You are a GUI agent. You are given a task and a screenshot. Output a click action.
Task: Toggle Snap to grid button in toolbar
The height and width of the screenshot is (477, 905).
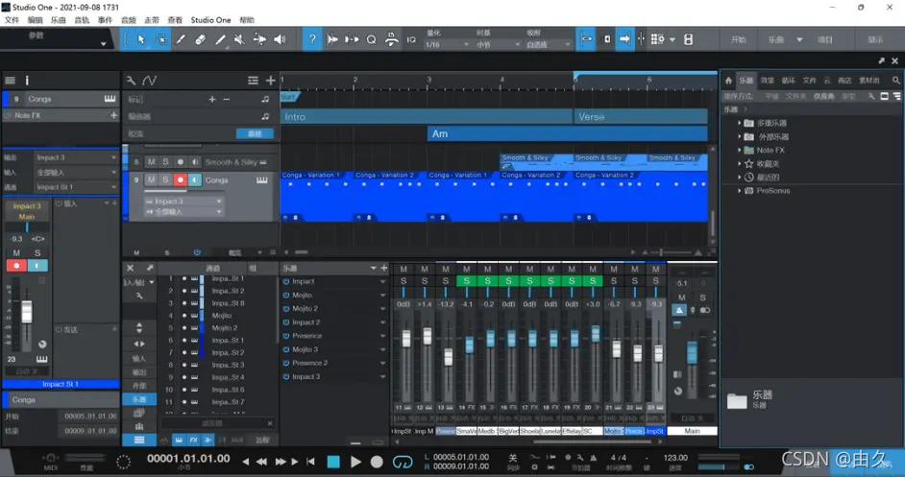pyautogui.click(x=586, y=39)
